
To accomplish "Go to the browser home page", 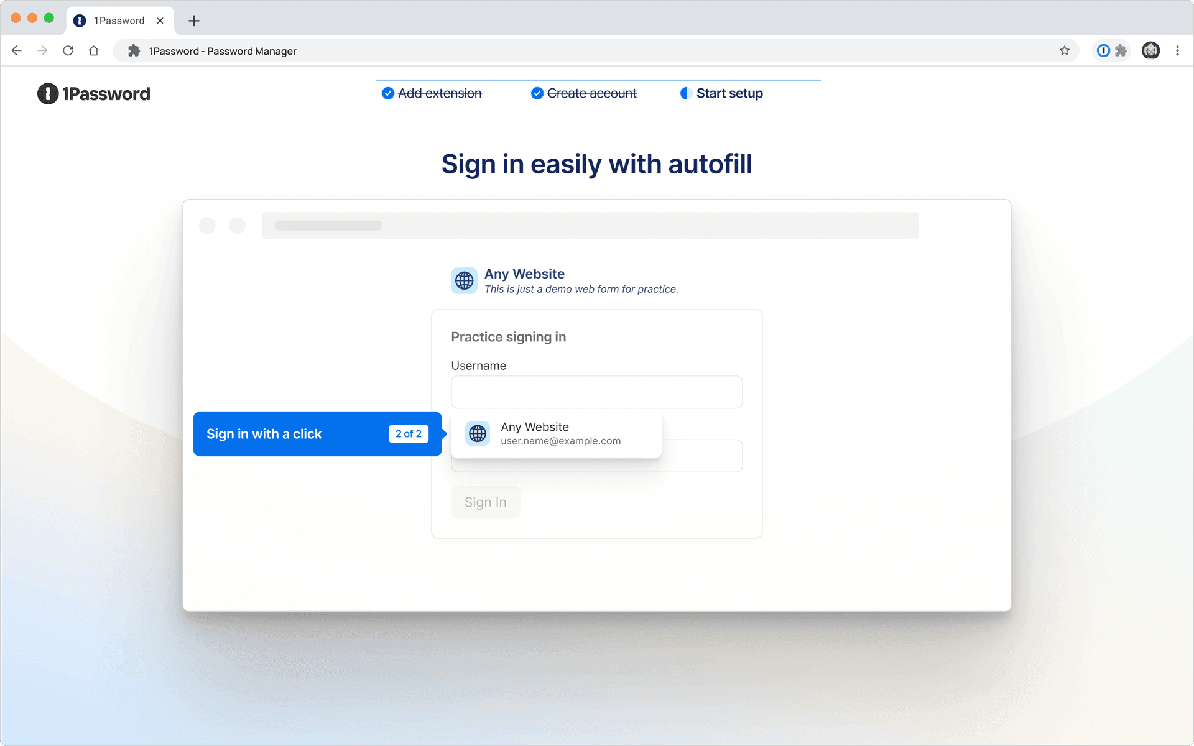I will (94, 51).
